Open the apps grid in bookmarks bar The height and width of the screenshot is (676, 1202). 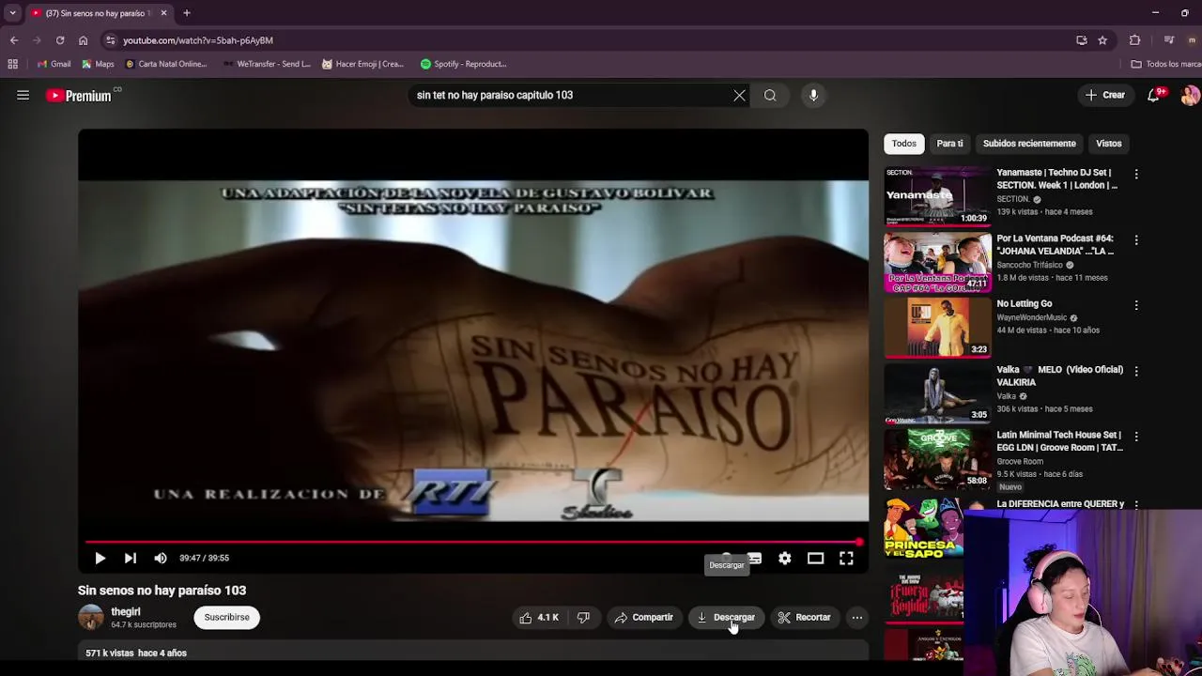click(12, 64)
